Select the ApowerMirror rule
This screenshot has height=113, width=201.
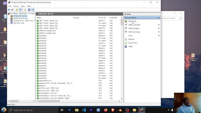pos(45,81)
